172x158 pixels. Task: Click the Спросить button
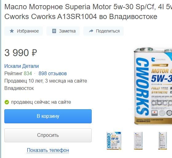pos(48,135)
